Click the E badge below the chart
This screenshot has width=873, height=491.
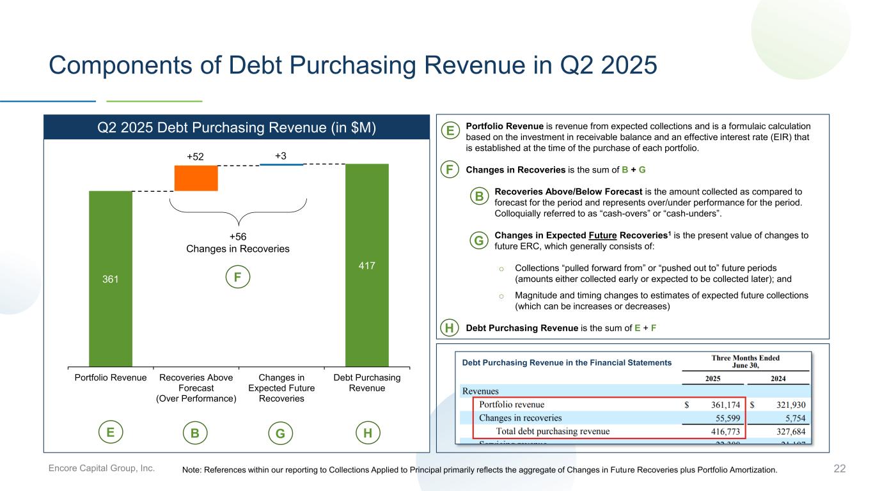(x=111, y=433)
